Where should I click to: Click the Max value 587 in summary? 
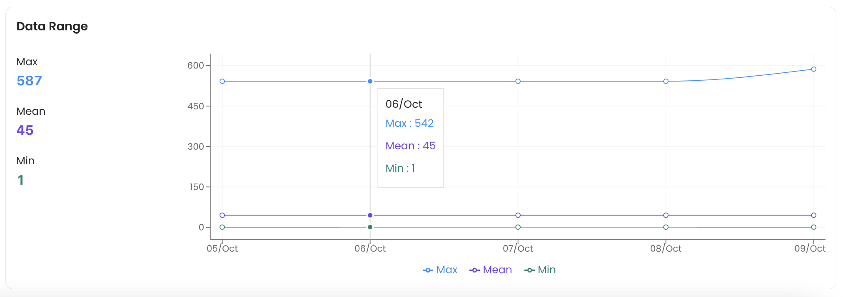coord(29,81)
